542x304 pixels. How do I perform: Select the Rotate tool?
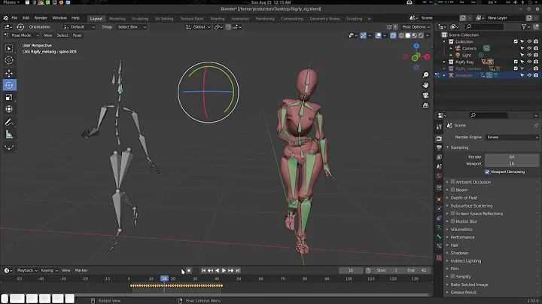pyautogui.click(x=9, y=85)
